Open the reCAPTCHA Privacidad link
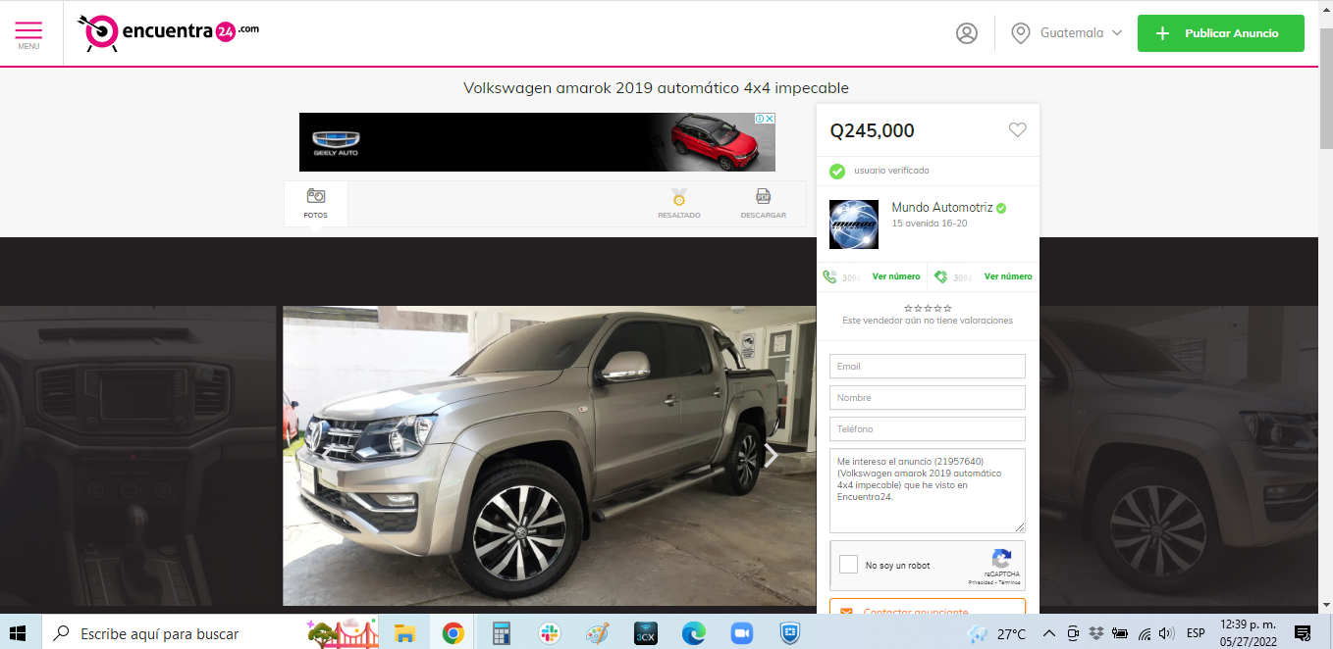This screenshot has height=649, width=1333. (x=982, y=582)
